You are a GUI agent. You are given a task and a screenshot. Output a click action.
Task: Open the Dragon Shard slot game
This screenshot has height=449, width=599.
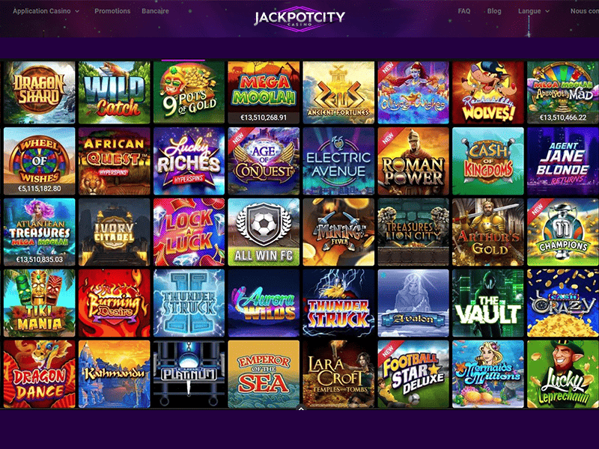(x=40, y=92)
